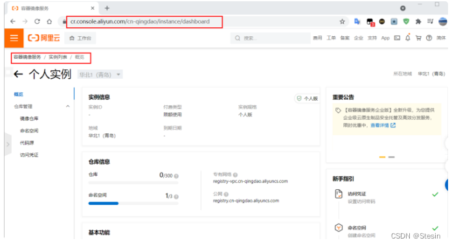This screenshot has width=450, height=245.
Task: Click the 查看详情 announcement link
Action: click(383, 125)
